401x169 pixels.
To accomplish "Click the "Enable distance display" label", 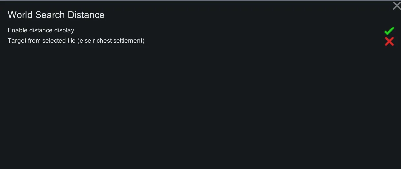I will tap(41, 30).
